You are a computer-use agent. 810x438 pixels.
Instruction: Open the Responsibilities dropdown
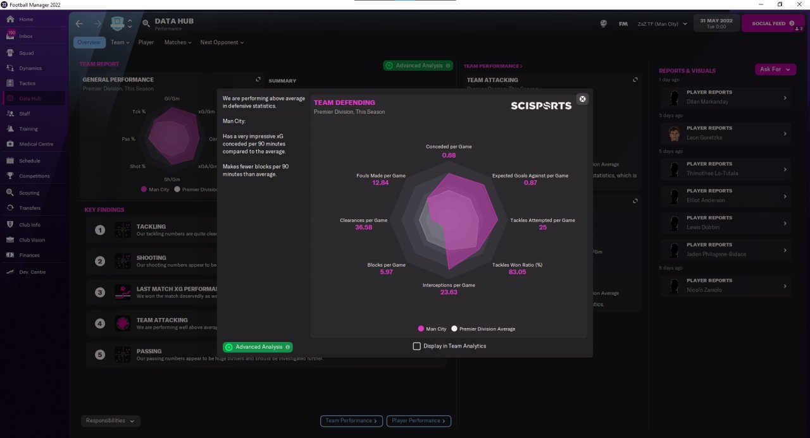[x=110, y=421]
